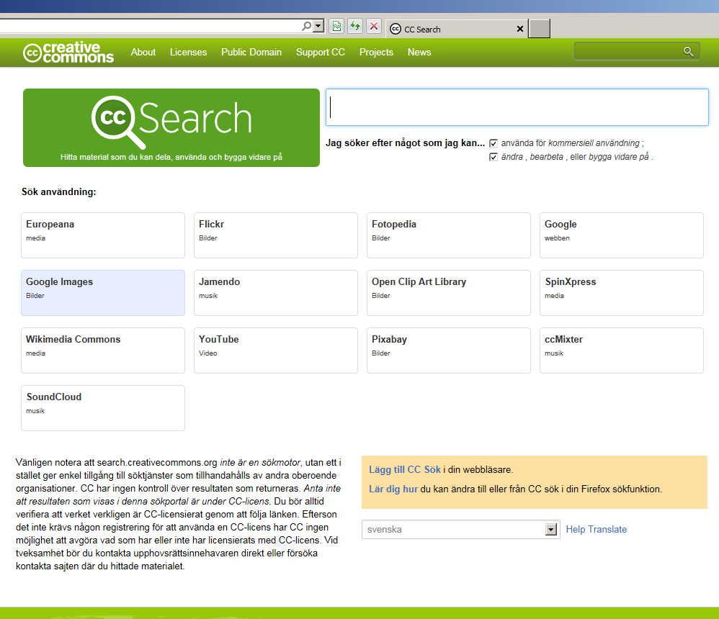Click the address bar search magnifier icon
The image size is (719, 619).
[x=307, y=26]
